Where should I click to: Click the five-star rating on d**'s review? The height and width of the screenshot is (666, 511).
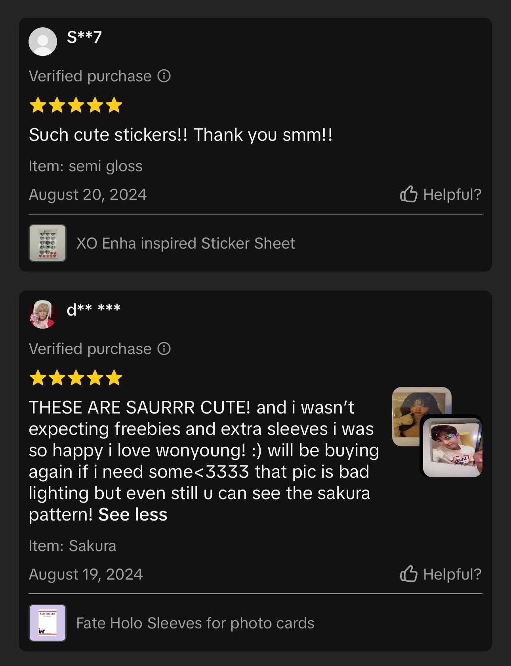(76, 378)
